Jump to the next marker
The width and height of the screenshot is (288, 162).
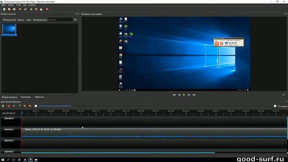tap(30, 106)
